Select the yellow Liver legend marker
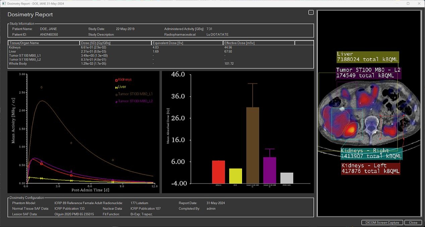This screenshot has height=227, width=425. pyautogui.click(x=117, y=87)
